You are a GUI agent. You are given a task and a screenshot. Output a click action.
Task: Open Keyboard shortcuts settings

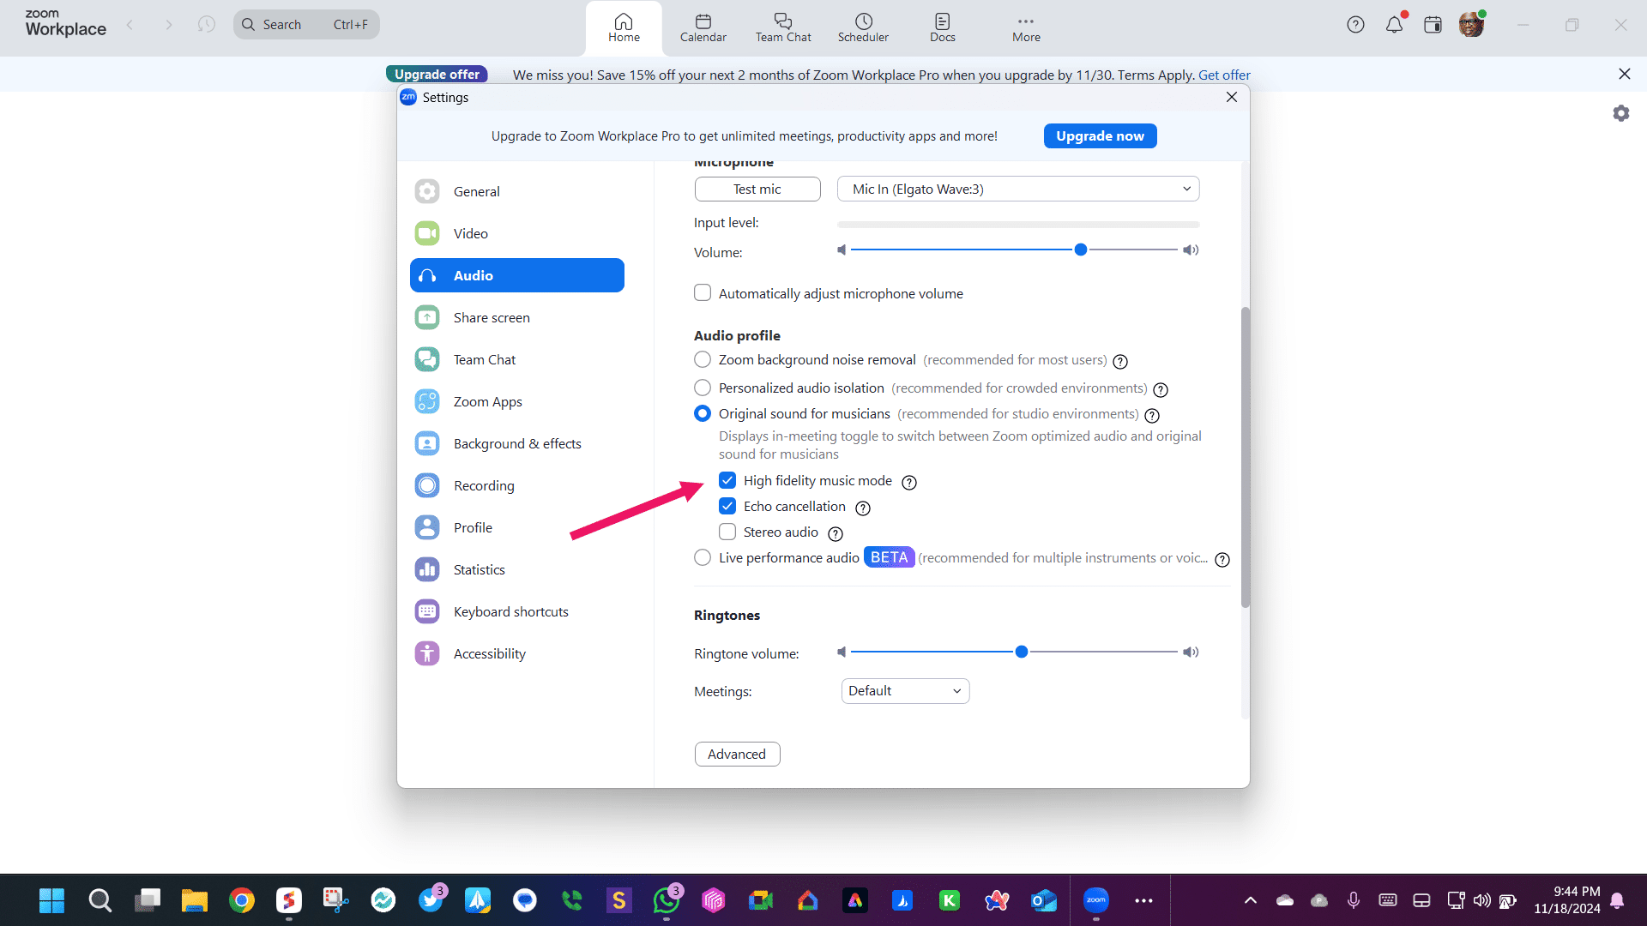[516, 611]
